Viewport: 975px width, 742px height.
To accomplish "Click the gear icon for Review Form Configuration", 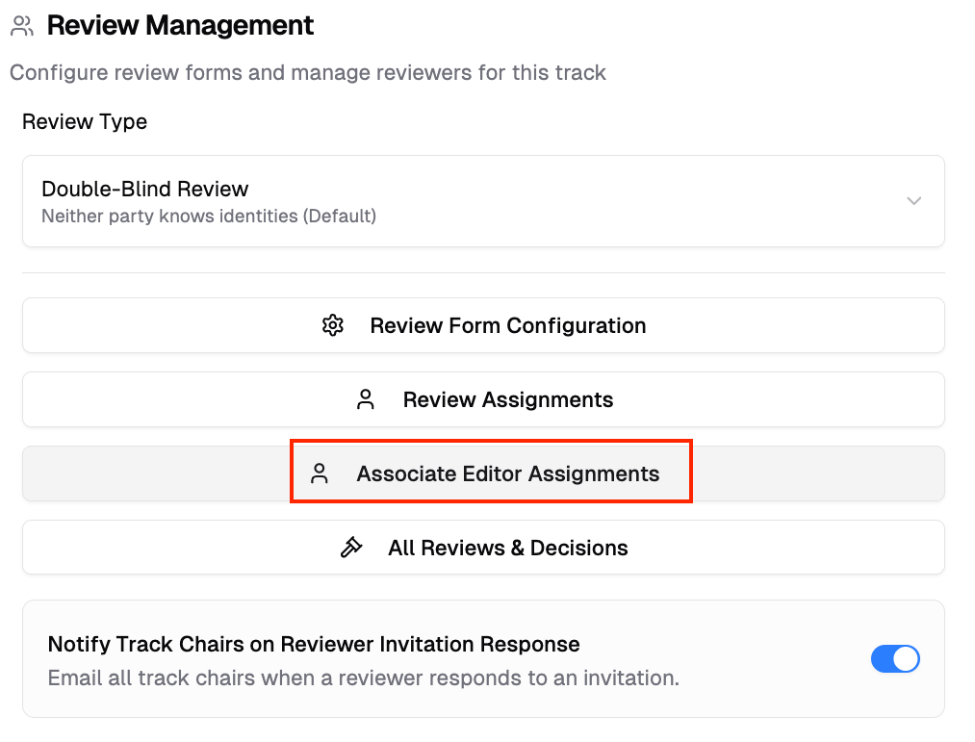I will point(333,325).
